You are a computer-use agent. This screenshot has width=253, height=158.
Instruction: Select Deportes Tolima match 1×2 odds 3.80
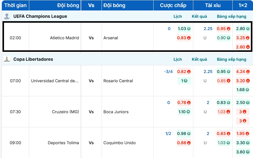point(243,152)
